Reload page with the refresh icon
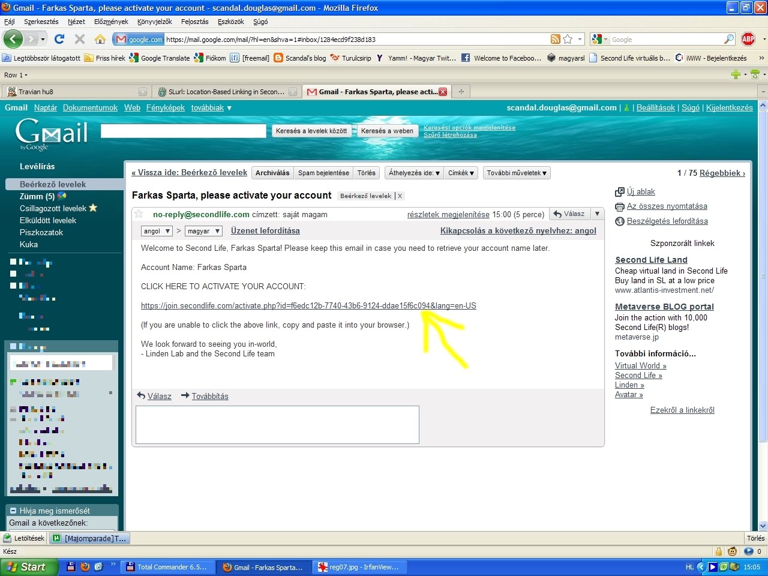The image size is (768, 576). click(59, 39)
